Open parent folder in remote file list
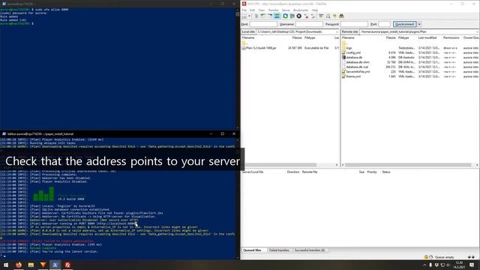The image size is (480, 270). [345, 43]
